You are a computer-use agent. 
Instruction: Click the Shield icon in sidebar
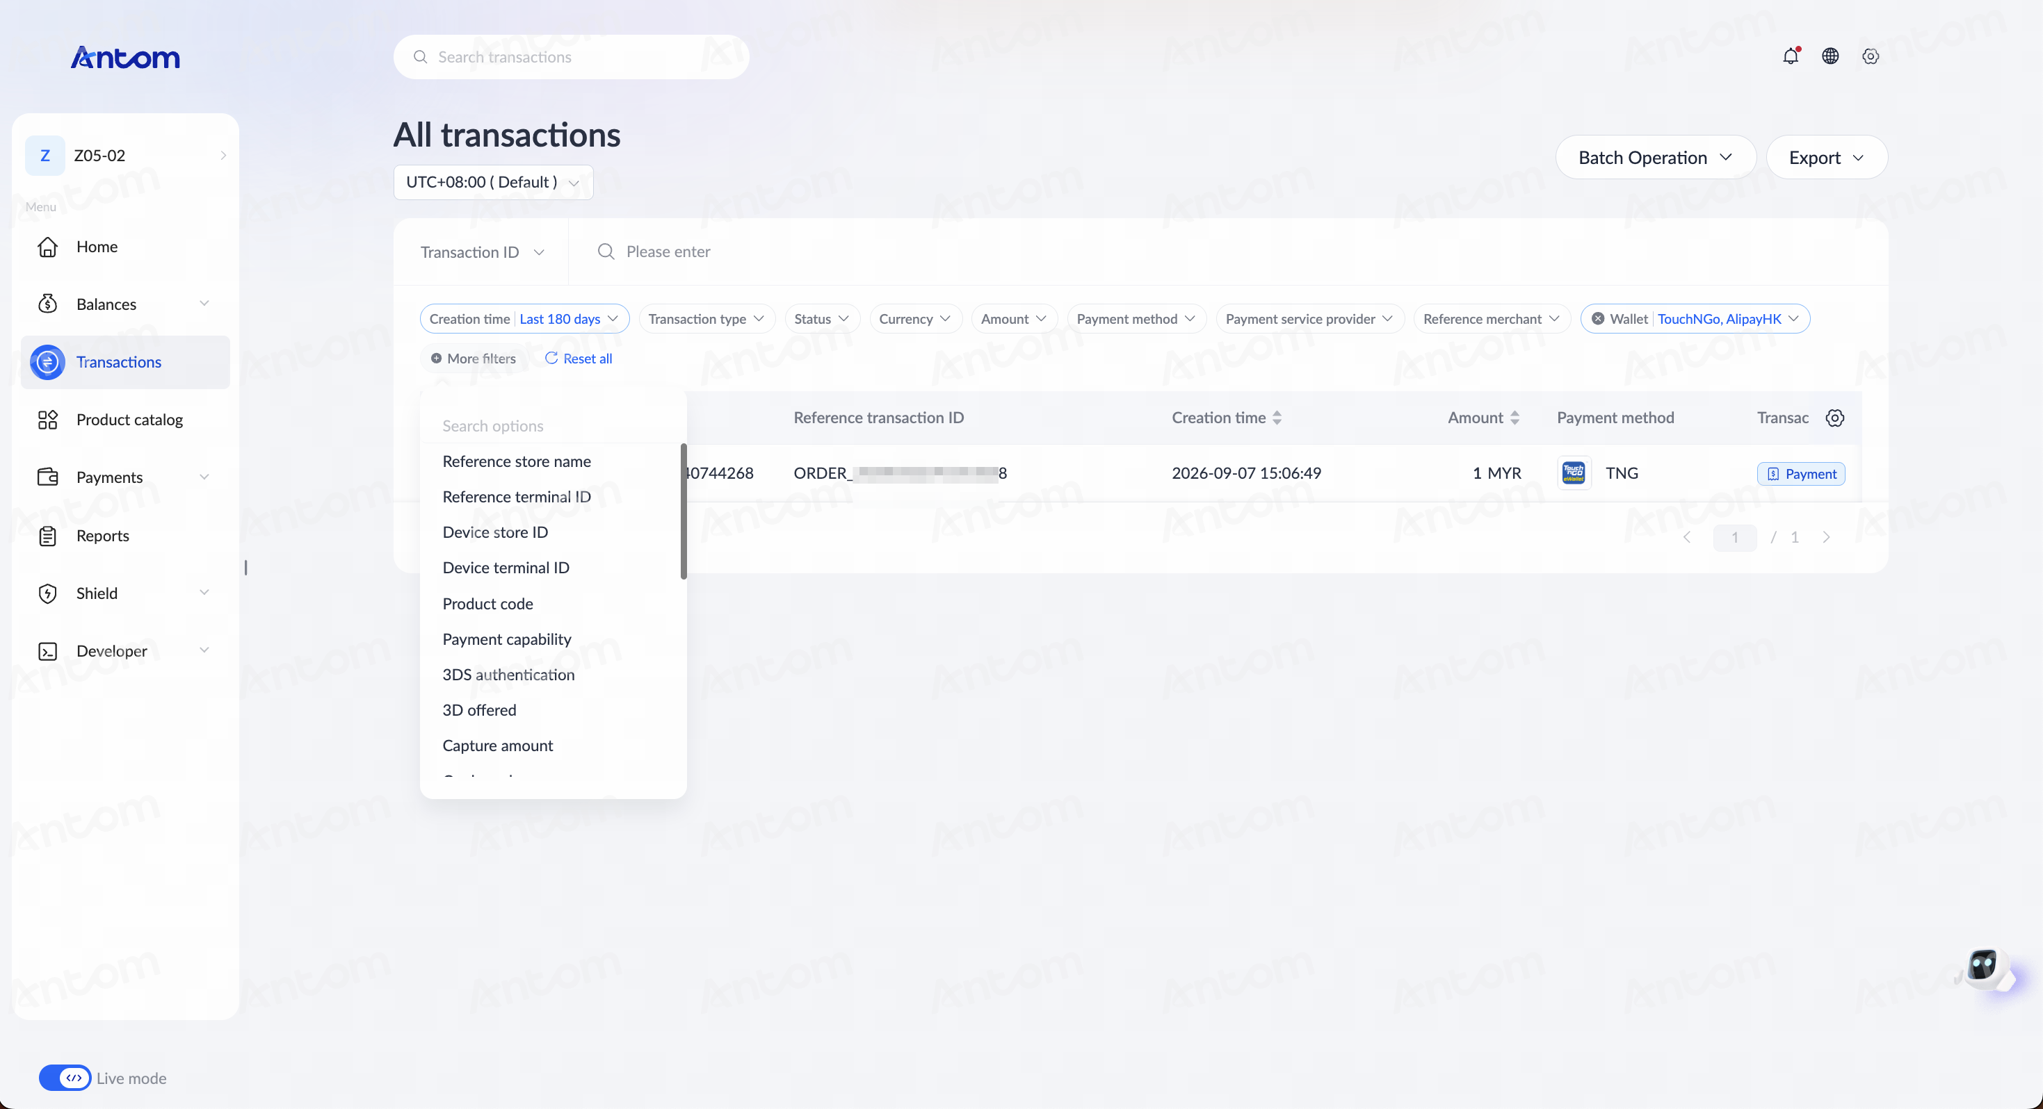coord(47,593)
